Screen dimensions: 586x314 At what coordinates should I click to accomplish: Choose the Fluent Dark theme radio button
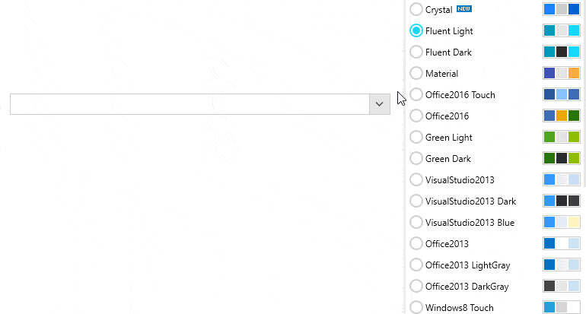416,52
